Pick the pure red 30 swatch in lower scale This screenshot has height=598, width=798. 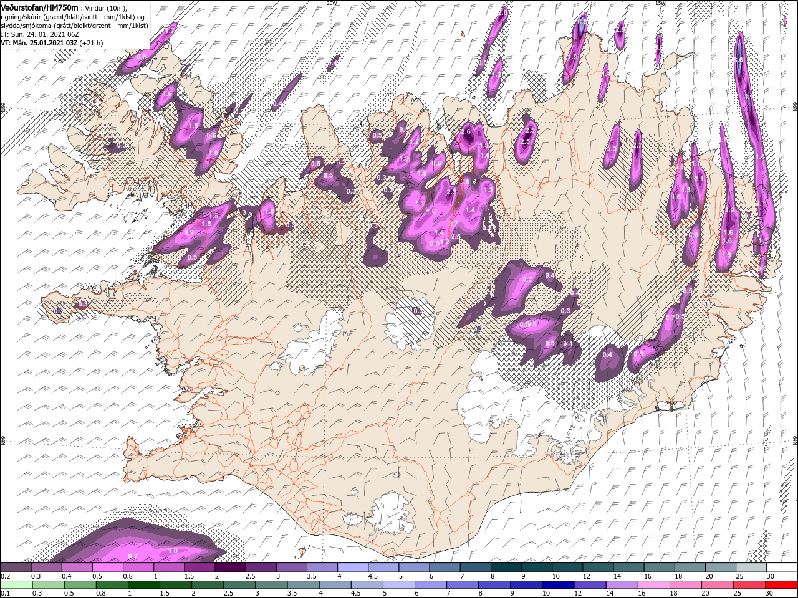pos(781,585)
